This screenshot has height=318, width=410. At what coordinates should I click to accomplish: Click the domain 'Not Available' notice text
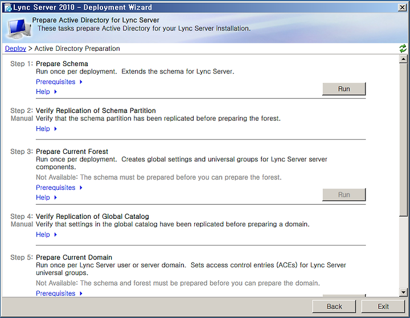tap(178, 283)
